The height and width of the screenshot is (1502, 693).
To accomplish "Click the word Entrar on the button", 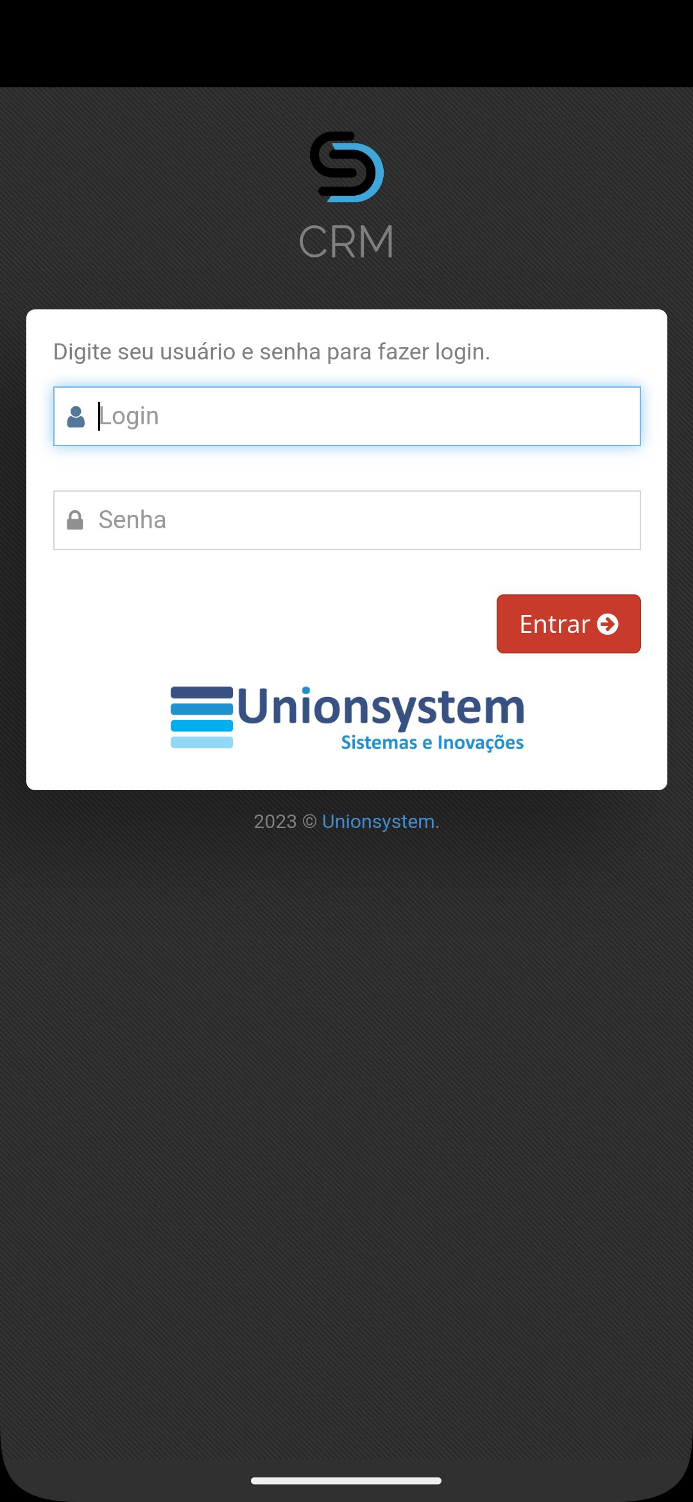I will [x=554, y=624].
